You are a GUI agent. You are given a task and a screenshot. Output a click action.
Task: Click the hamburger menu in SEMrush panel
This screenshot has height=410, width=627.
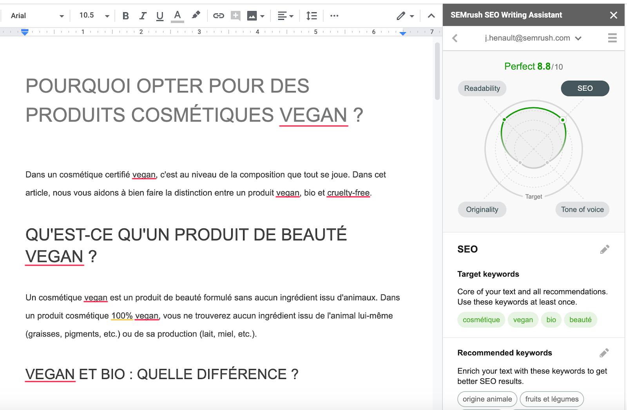coord(612,38)
